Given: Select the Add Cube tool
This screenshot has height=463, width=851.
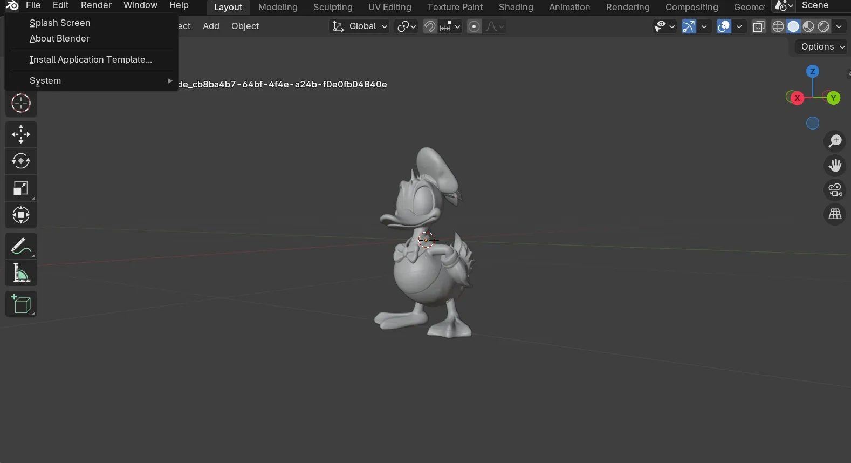Looking at the screenshot, I should point(21,304).
